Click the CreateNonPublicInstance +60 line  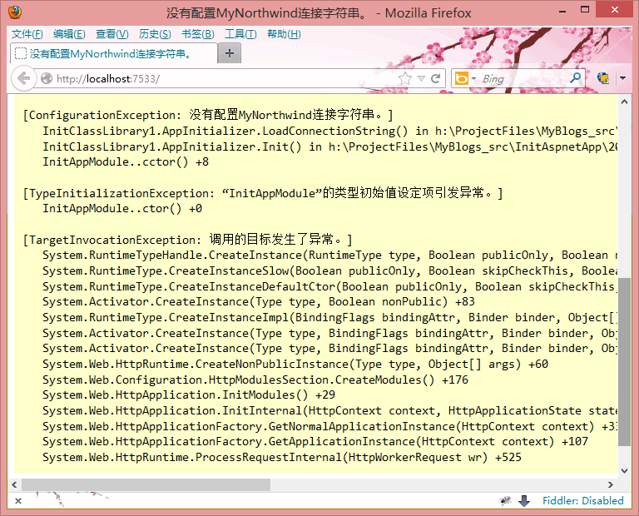(295, 364)
